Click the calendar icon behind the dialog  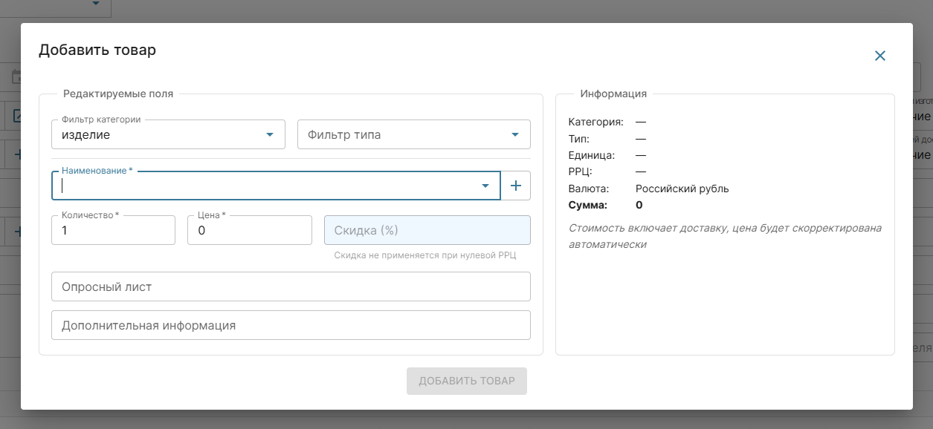pos(16,76)
